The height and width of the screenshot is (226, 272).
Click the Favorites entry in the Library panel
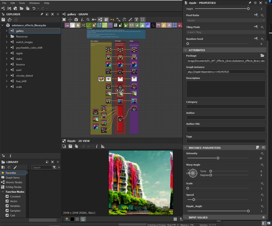point(13,172)
